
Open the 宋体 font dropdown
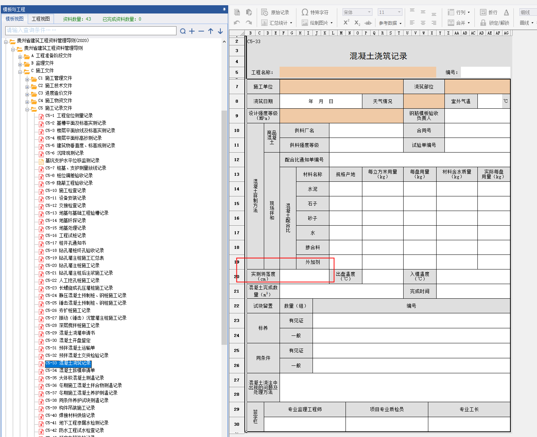[x=357, y=12]
